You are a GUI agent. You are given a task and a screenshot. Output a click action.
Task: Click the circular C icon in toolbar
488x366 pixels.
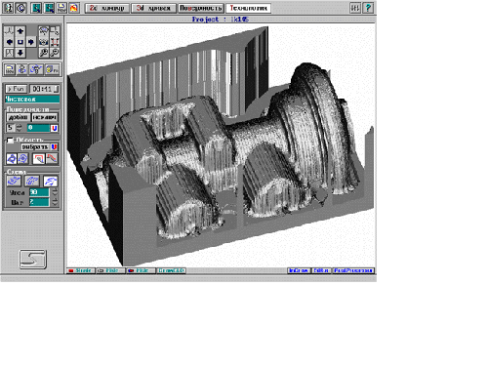(x=21, y=8)
